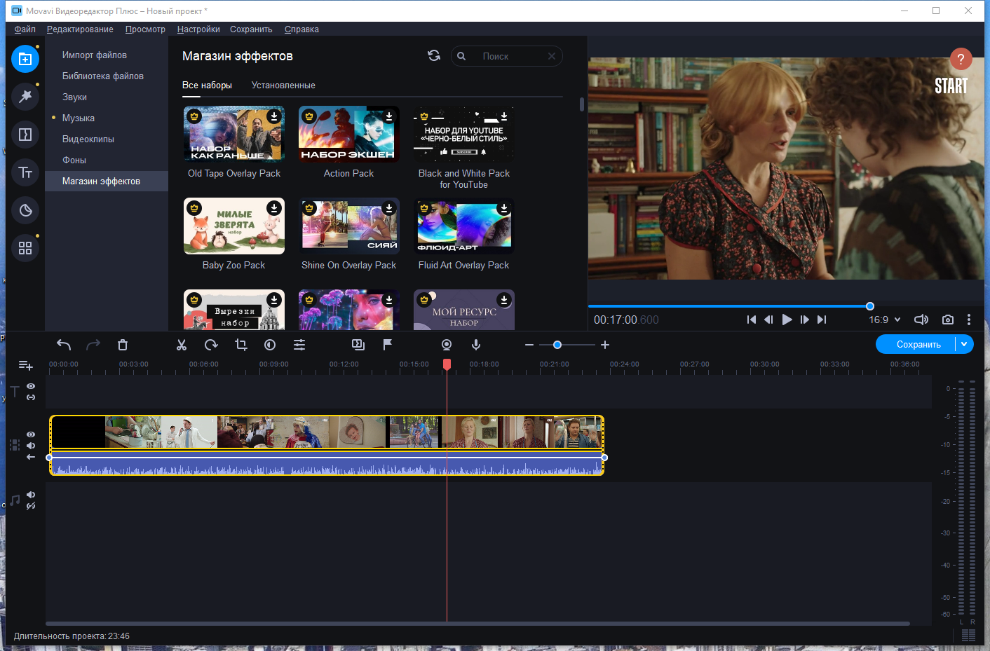Expand the Save button dropdown arrow

964,344
